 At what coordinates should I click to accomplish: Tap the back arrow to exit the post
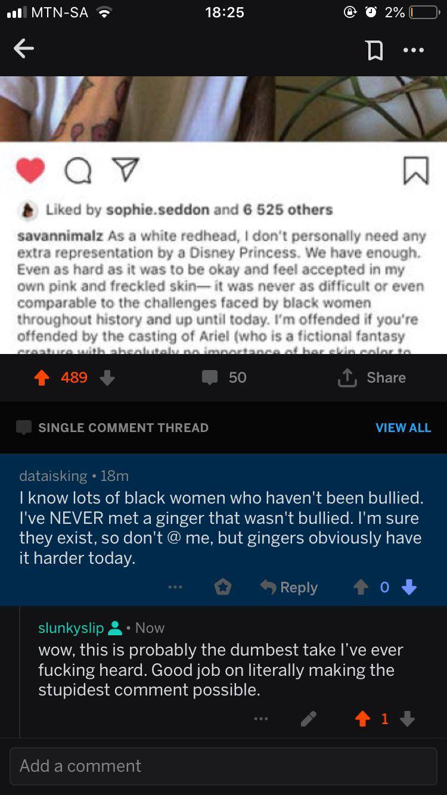[23, 48]
